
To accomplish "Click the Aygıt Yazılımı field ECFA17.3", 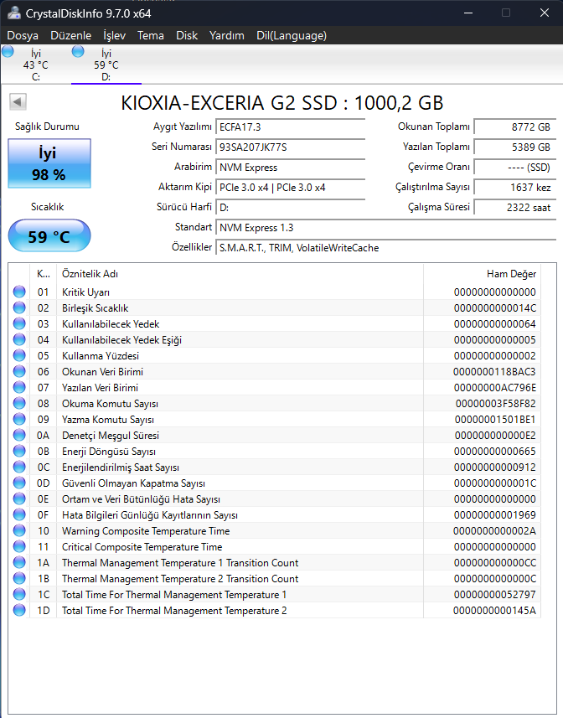I will [290, 127].
